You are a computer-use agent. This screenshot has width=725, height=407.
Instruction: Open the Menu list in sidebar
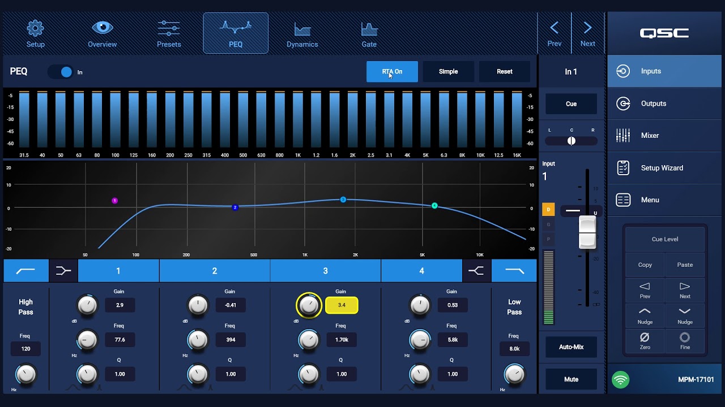click(664, 200)
